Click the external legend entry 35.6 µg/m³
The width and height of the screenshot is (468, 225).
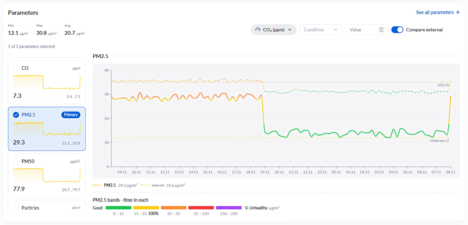(163, 185)
